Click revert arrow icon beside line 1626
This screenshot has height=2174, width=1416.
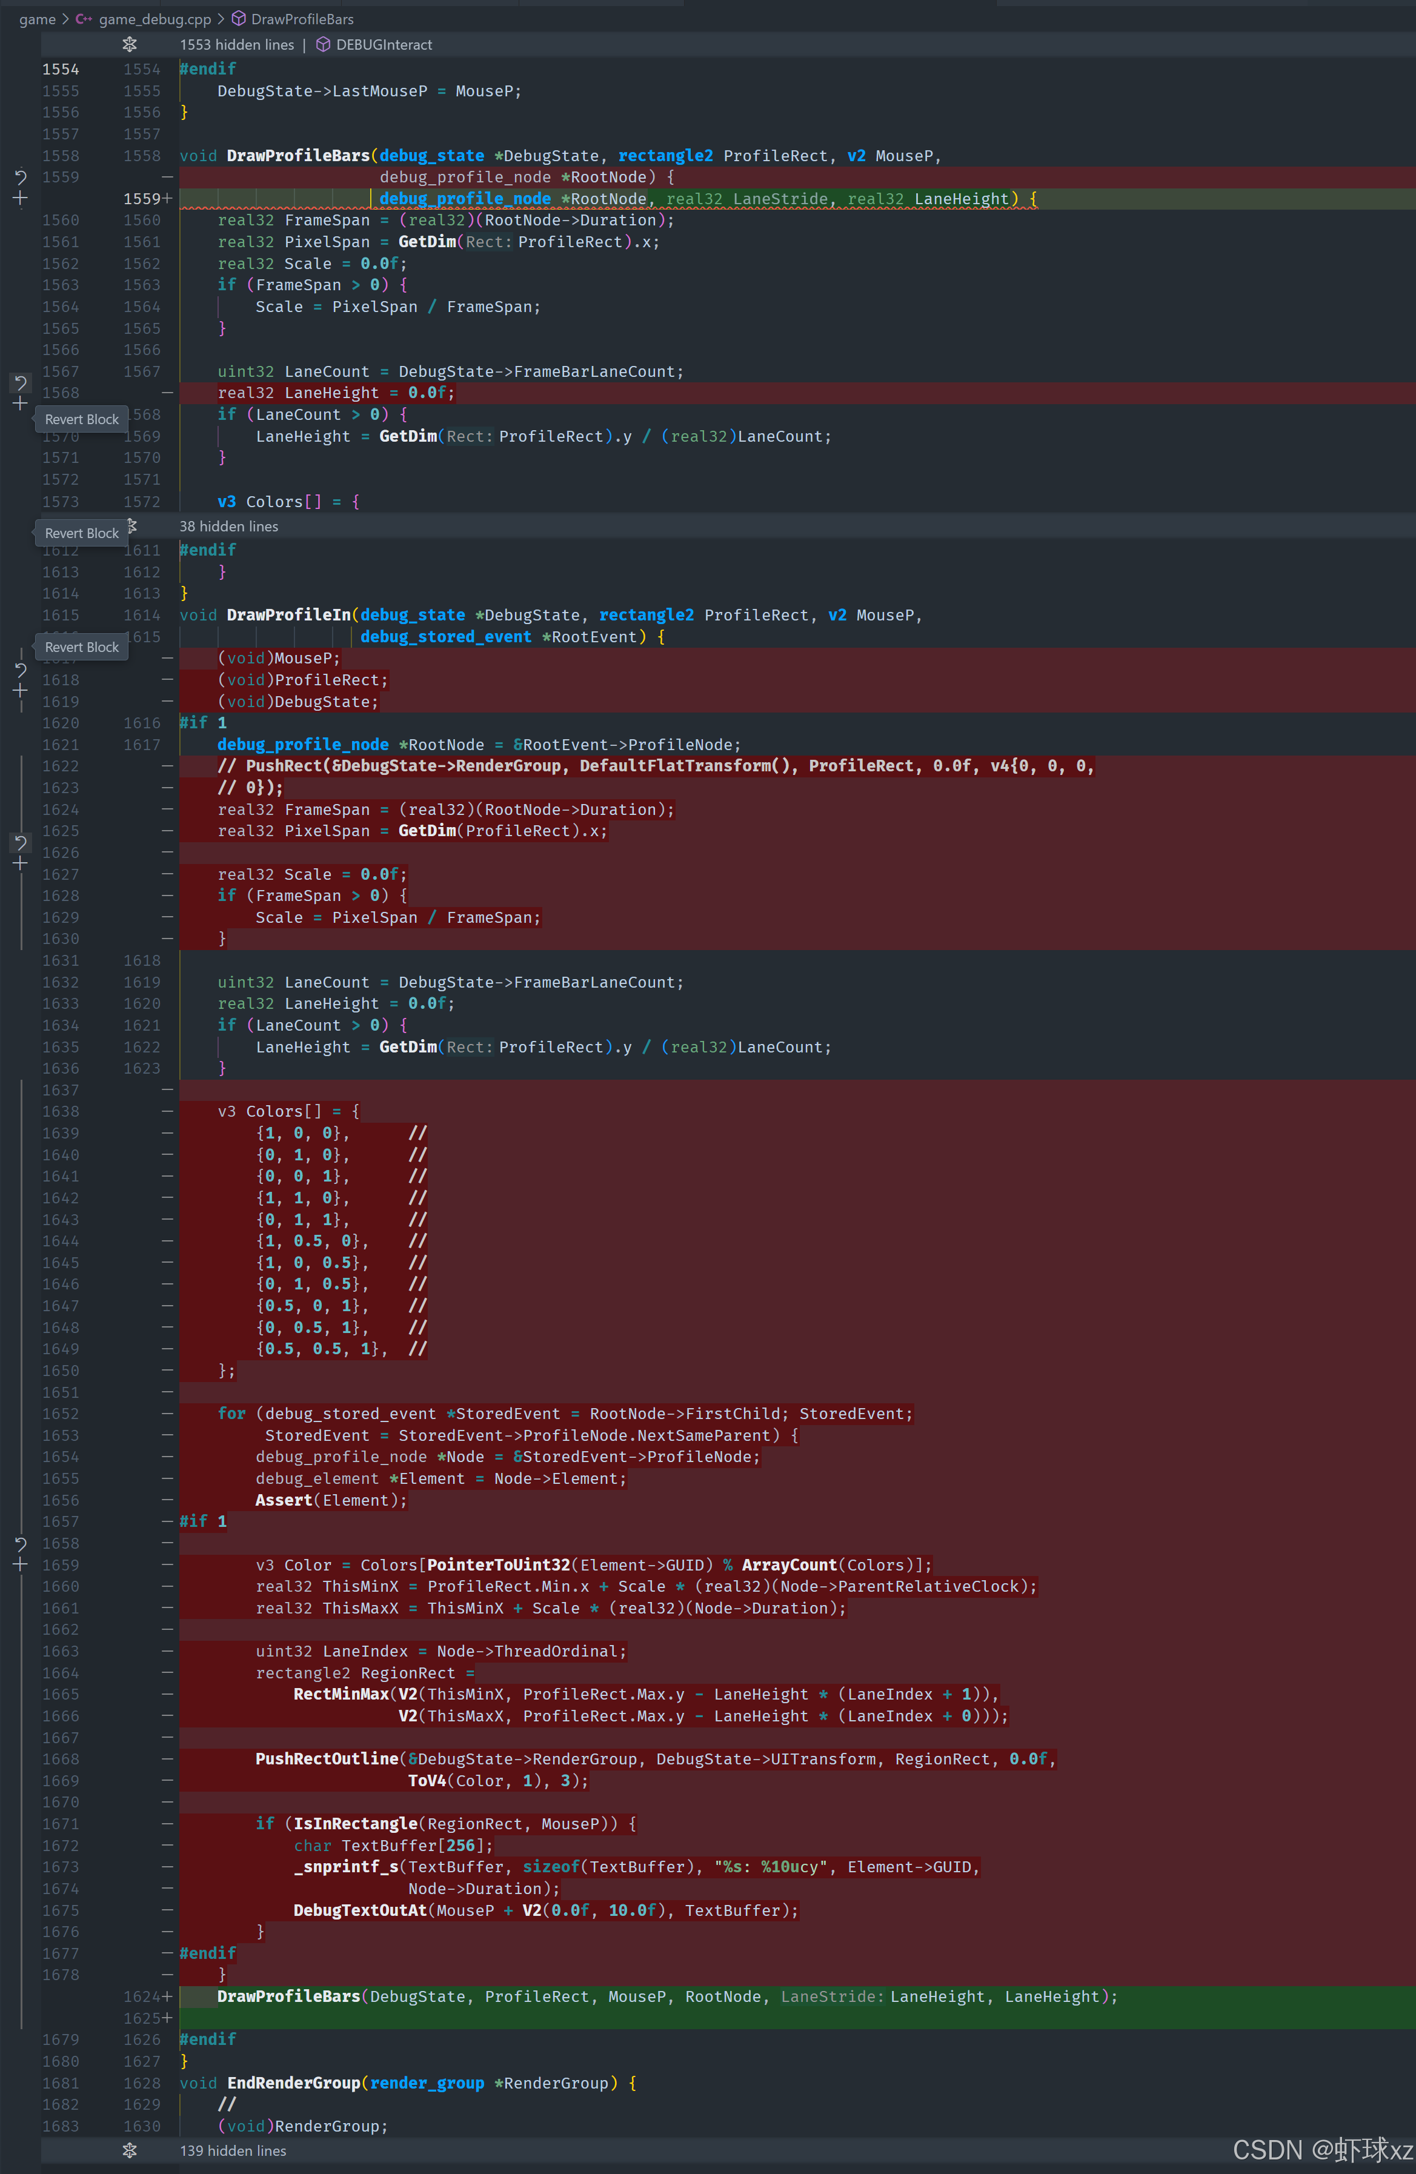(x=20, y=841)
